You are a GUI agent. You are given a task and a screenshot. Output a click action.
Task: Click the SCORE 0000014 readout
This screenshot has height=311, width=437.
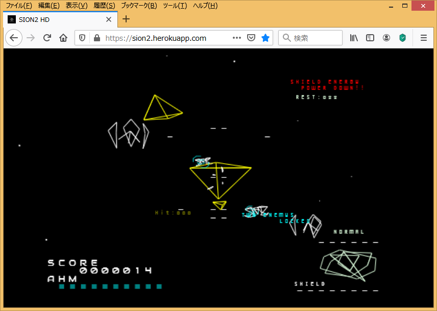point(100,267)
